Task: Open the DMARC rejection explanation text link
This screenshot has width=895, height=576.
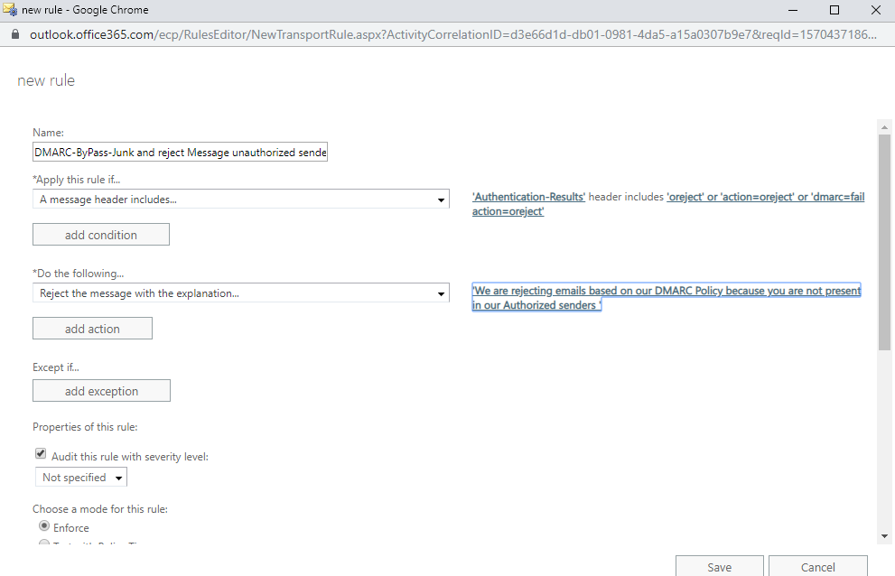Action: pyautogui.click(x=665, y=290)
